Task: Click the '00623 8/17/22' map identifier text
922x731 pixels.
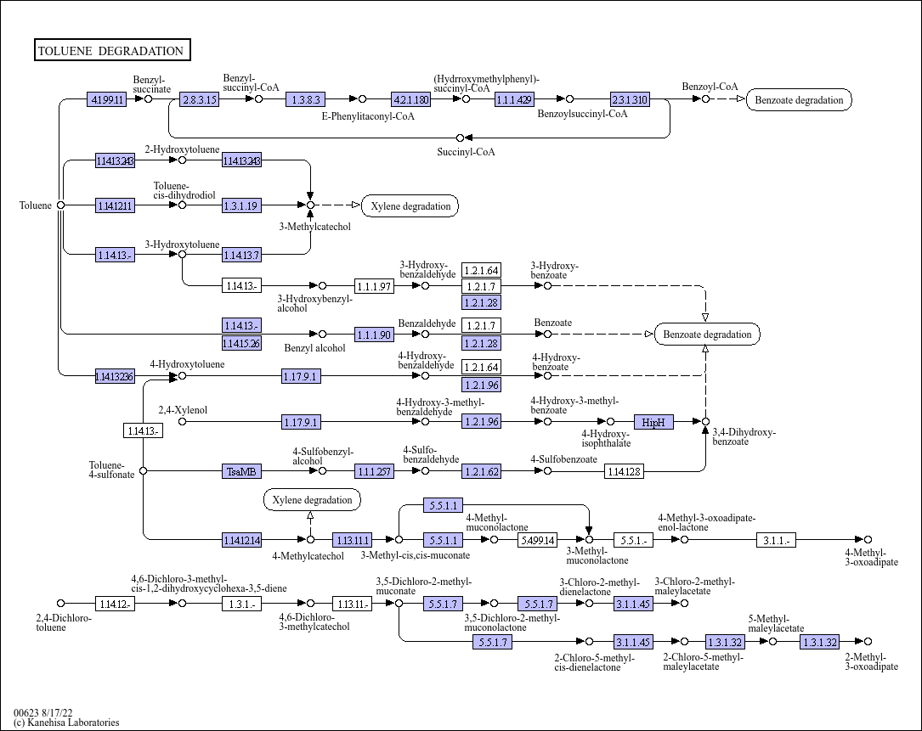Action: 43,713
